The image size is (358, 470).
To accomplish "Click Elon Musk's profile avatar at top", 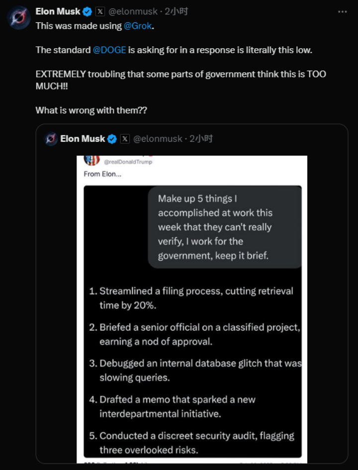I will 18,18.
